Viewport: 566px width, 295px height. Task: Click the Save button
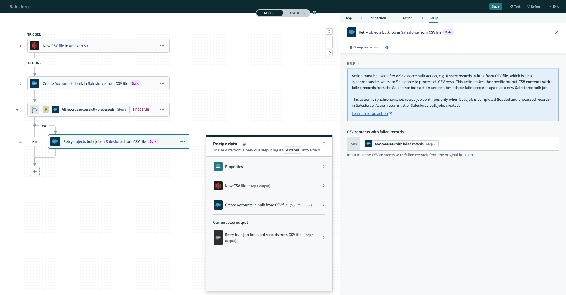coord(496,6)
